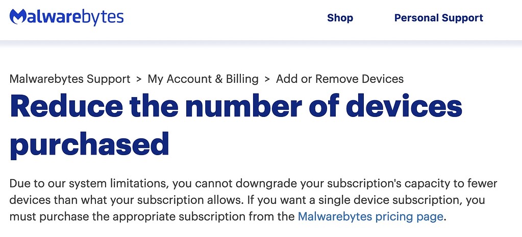522x237 pixels.
Task: Click the word "Reduce" in the heading
Action: (66, 106)
